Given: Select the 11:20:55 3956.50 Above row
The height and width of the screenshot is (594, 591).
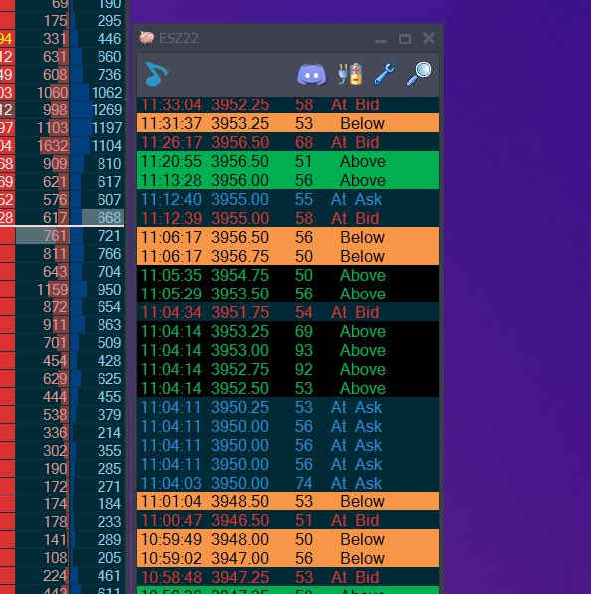Looking at the screenshot, I should point(288,161).
